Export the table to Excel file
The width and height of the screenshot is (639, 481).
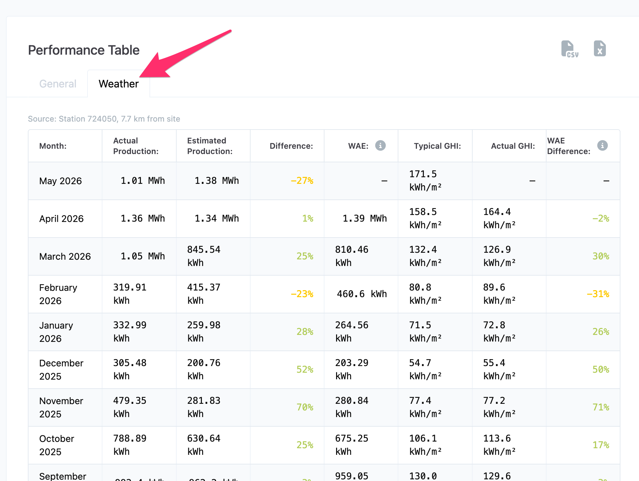click(x=600, y=49)
